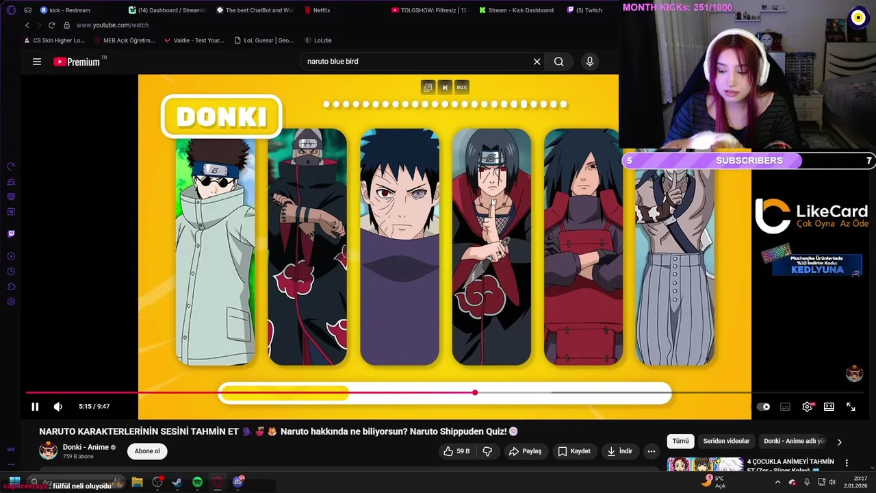
Task: Open more actions ellipsis beside İndir
Action: (x=652, y=451)
